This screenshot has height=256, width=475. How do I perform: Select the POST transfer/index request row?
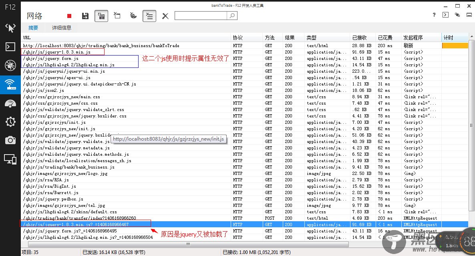click(244, 218)
